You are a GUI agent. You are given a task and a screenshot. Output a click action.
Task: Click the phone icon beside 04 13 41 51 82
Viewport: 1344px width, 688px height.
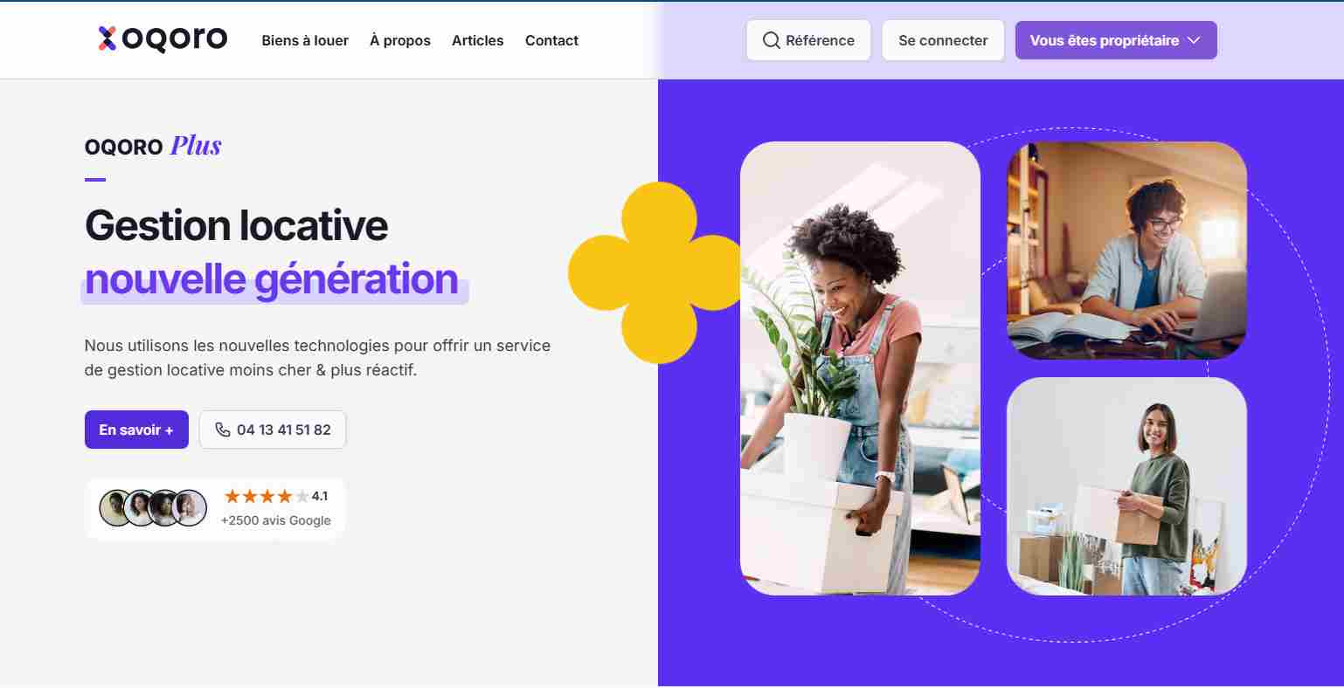223,430
